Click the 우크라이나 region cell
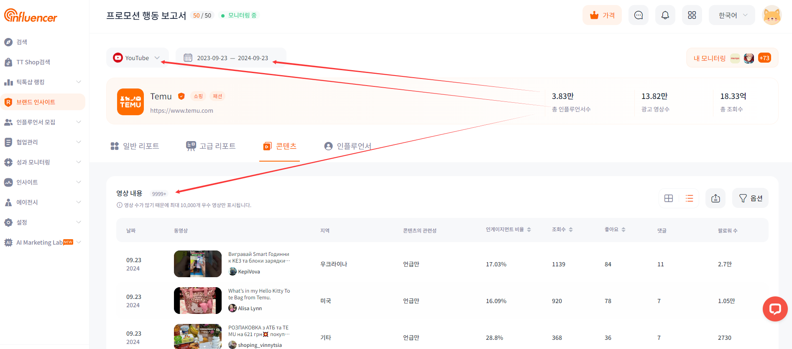 click(334, 264)
